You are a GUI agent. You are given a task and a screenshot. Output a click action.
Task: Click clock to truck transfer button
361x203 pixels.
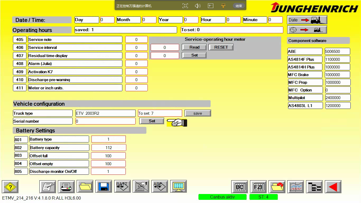click(307, 30)
